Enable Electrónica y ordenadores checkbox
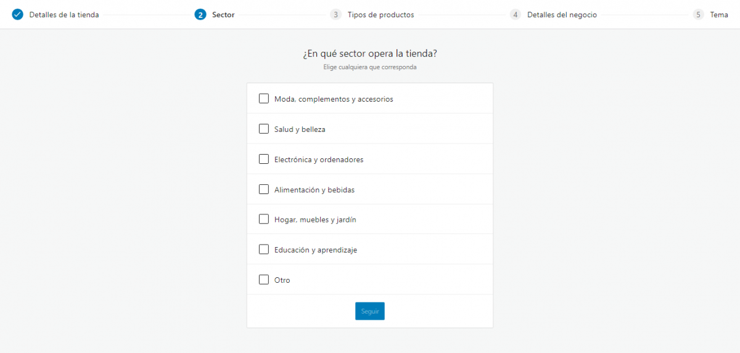This screenshot has height=353, width=740. [x=264, y=159]
